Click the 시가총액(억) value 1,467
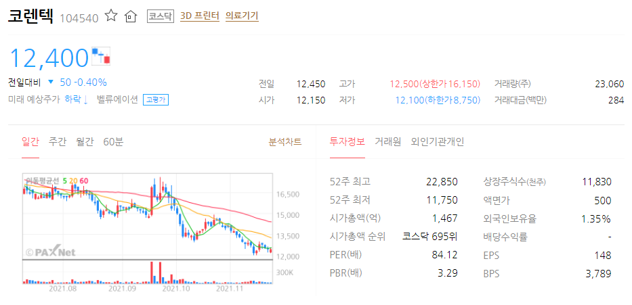This screenshot has width=632, height=305. (445, 218)
